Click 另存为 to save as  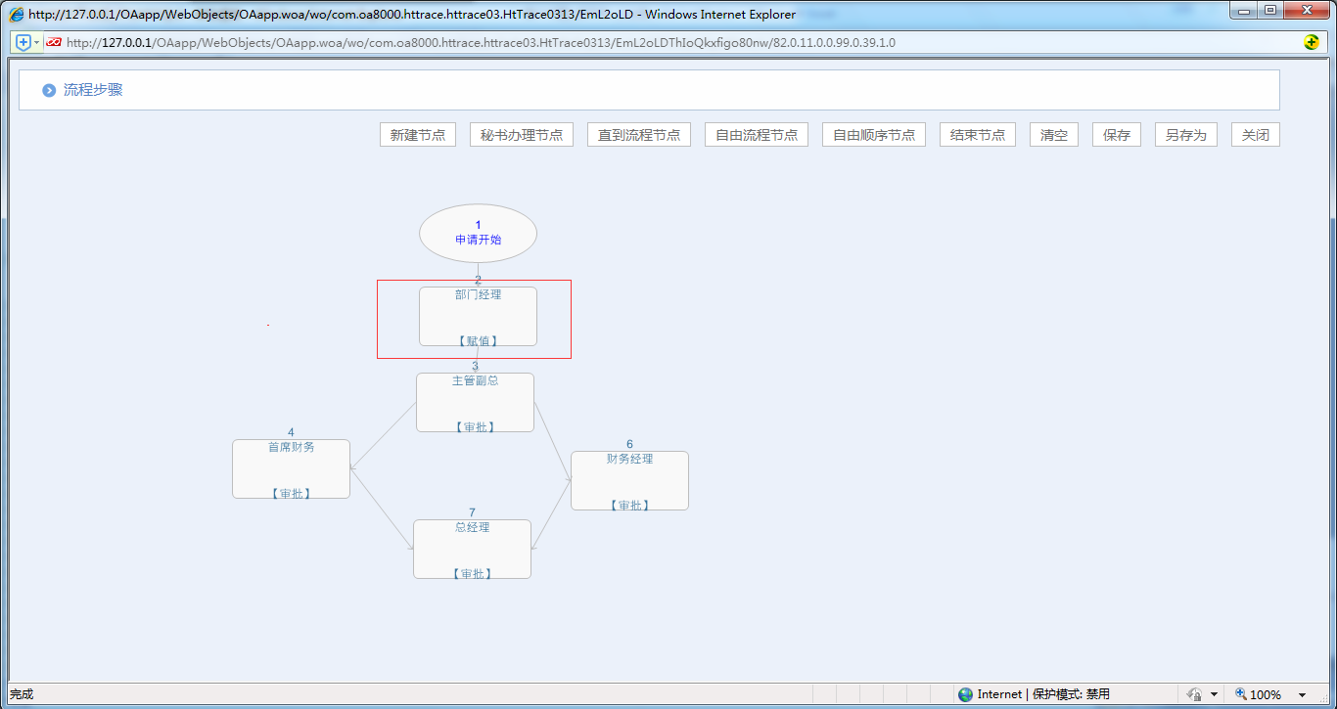click(1186, 135)
